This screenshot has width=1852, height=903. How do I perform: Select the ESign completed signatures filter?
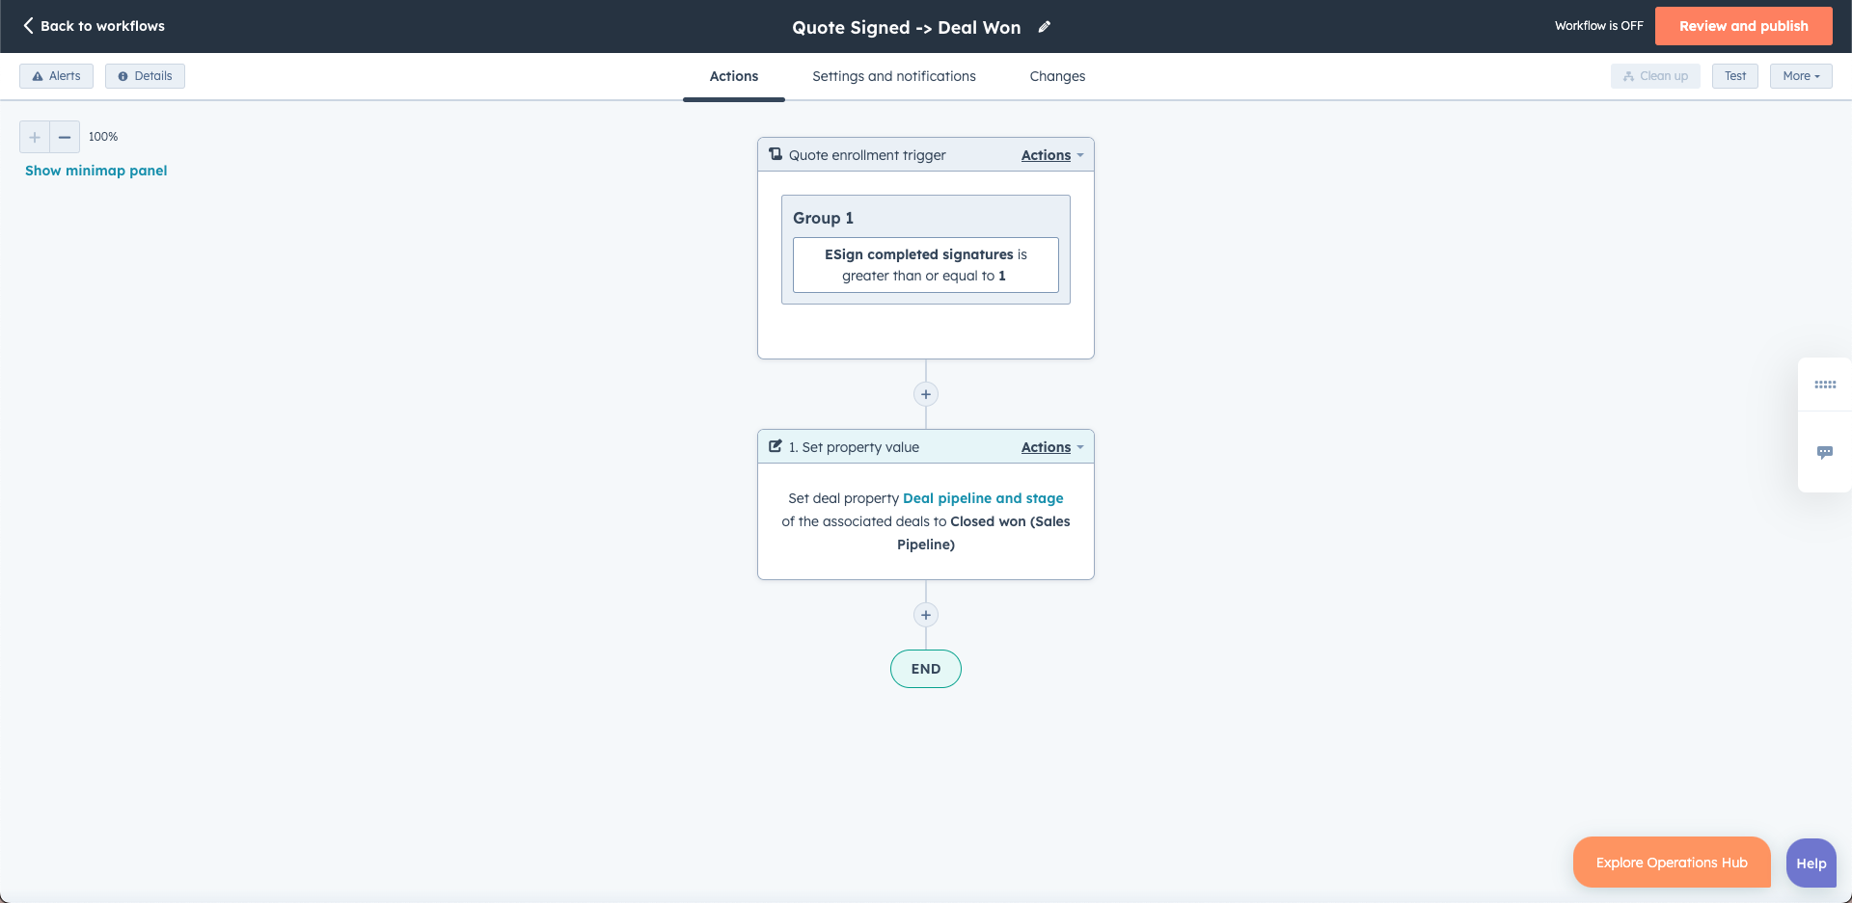point(926,265)
